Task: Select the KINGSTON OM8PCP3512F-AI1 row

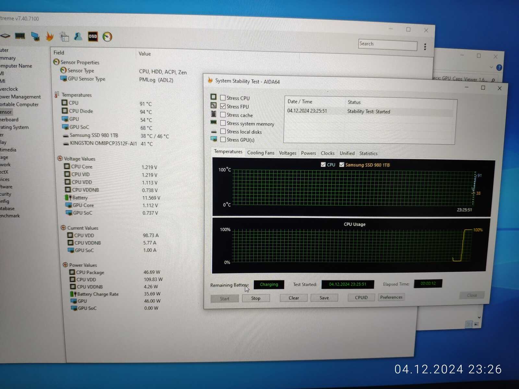Action: 108,143
